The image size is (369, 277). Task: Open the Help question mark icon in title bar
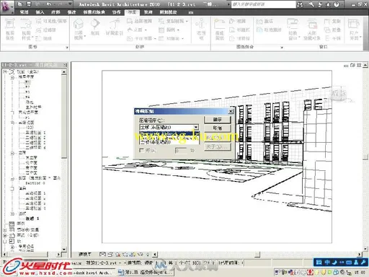[x=337, y=4]
